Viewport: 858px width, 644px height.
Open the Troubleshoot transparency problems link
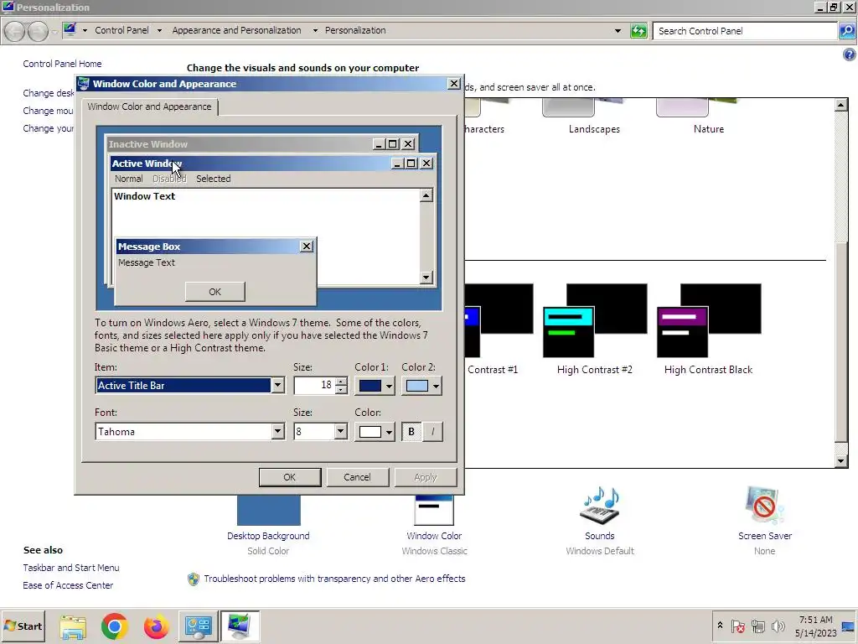pyautogui.click(x=334, y=579)
